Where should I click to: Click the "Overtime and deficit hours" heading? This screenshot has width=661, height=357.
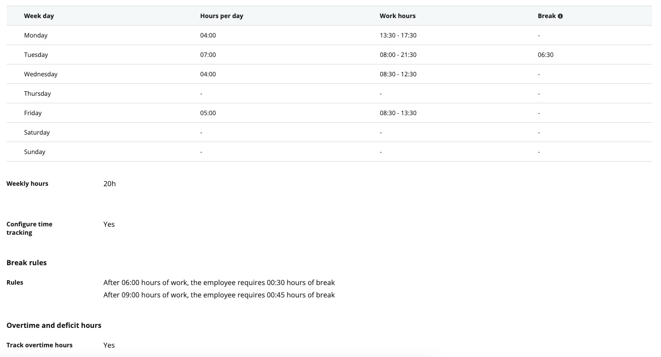click(54, 325)
